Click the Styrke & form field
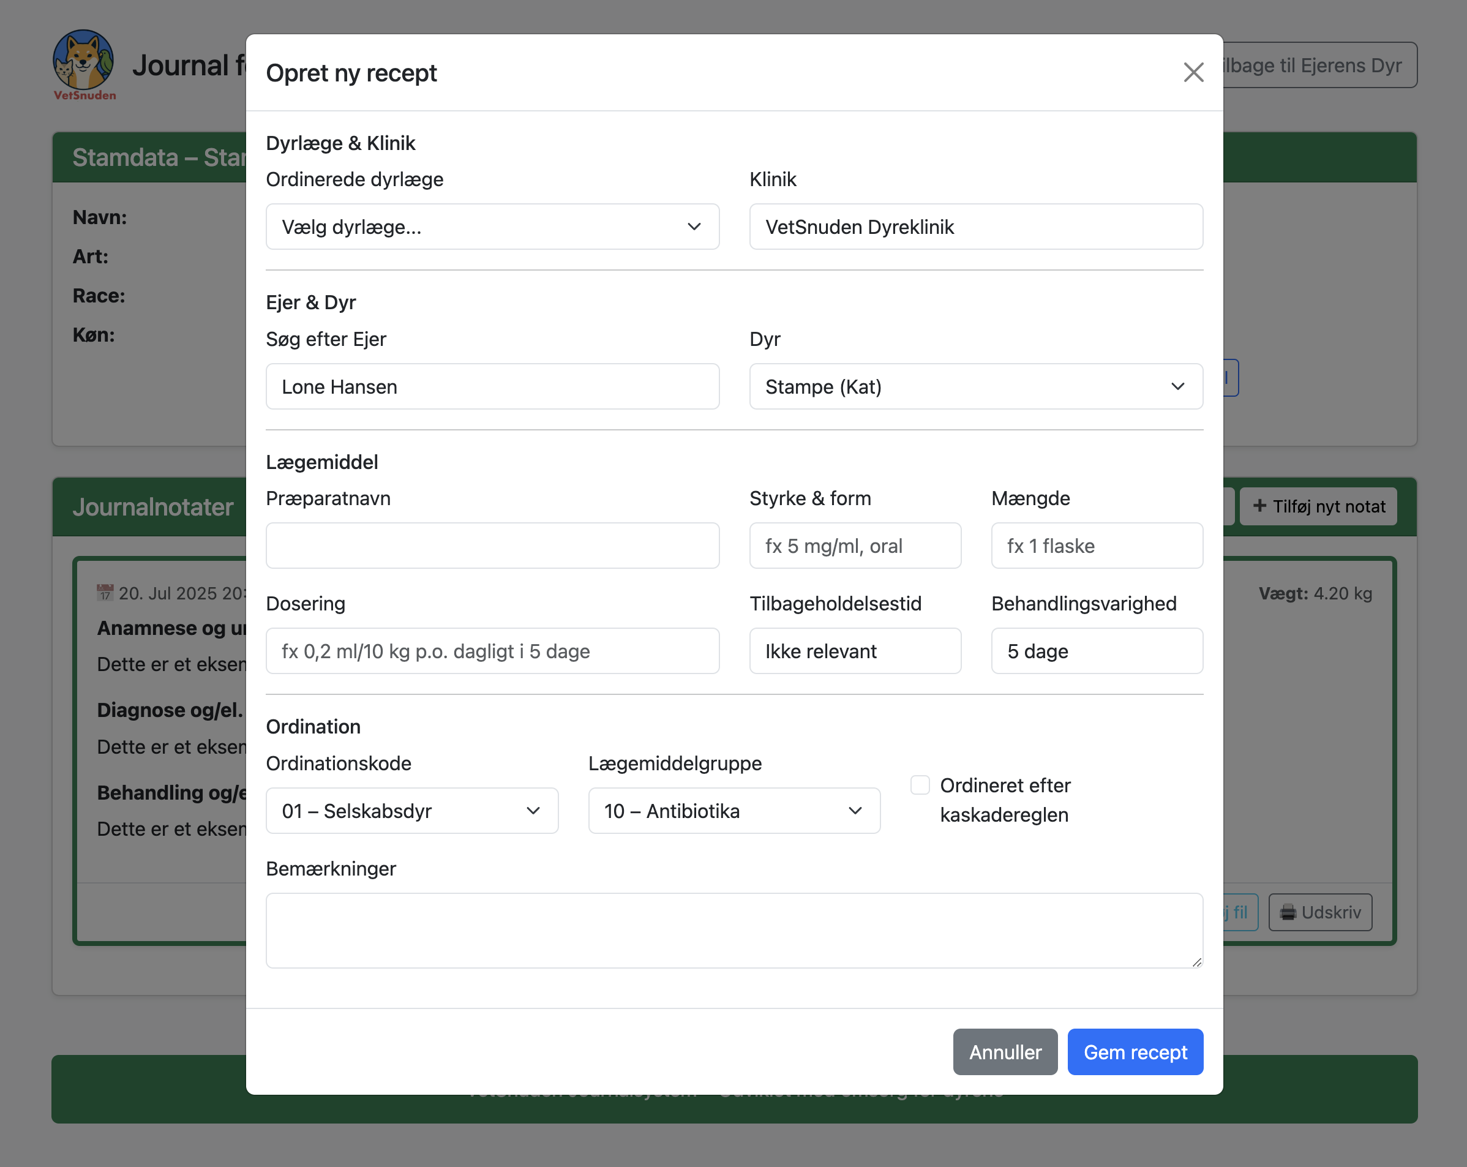Screen dimensions: 1467x1167 [855, 546]
